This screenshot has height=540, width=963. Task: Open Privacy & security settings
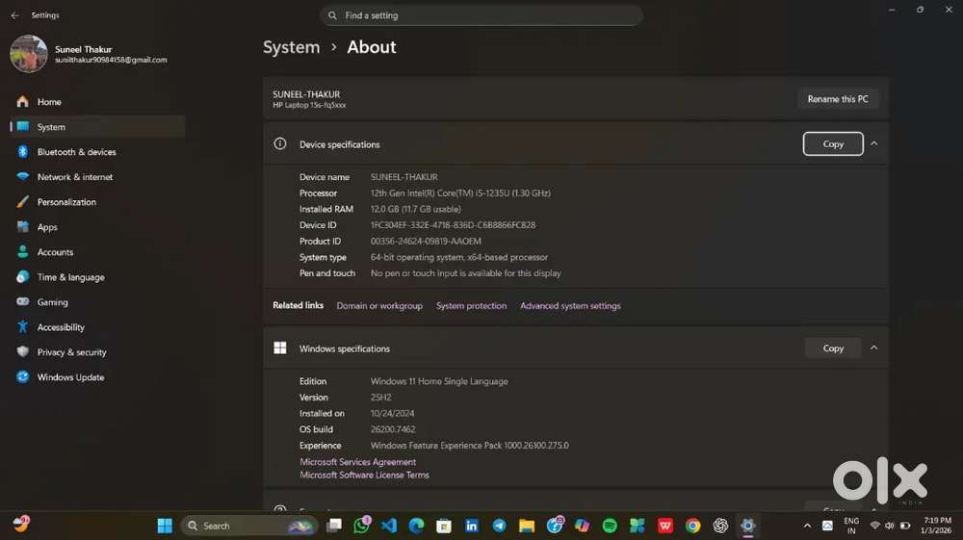click(71, 352)
